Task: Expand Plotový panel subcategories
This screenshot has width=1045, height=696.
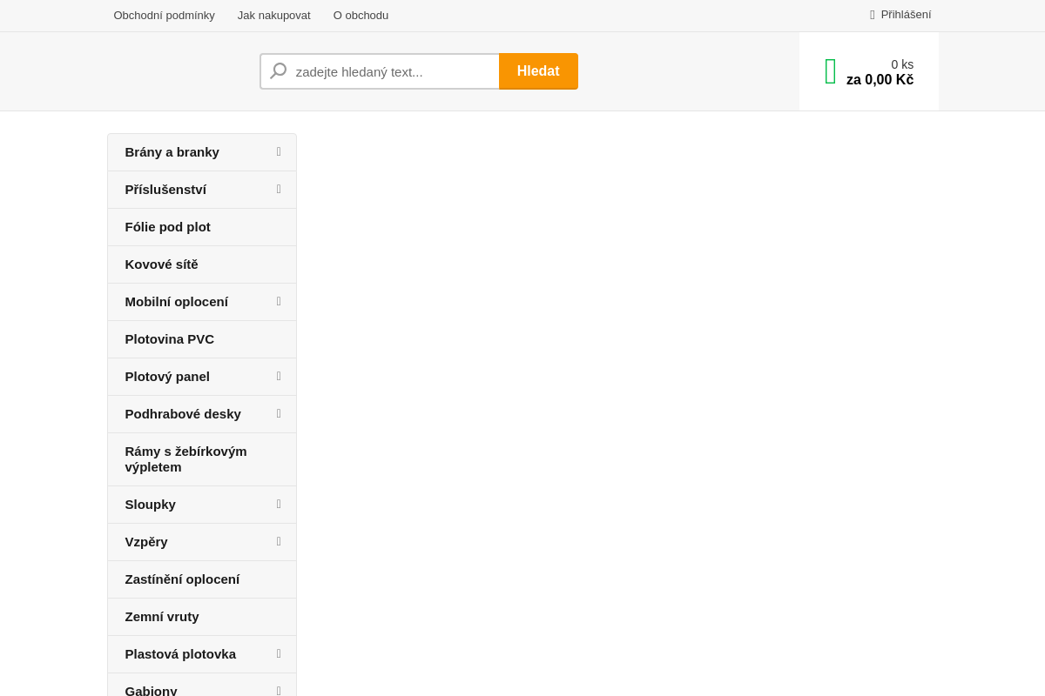Action: 279,377
